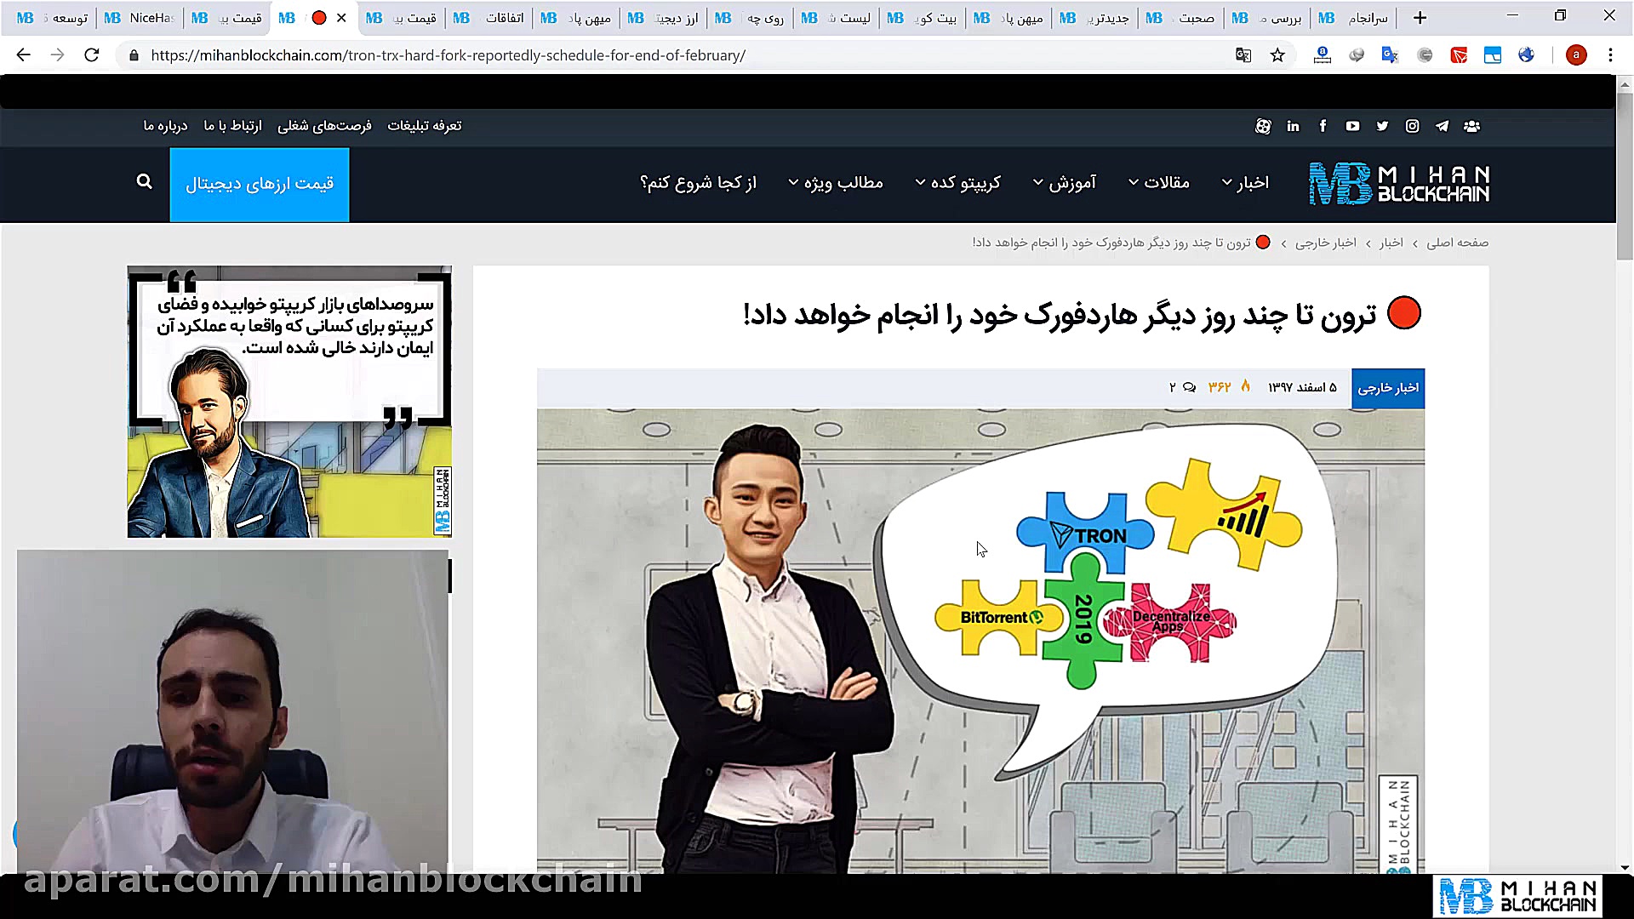This screenshot has width=1634, height=919.
Task: Switch to the توسعه tab
Action: [x=53, y=18]
